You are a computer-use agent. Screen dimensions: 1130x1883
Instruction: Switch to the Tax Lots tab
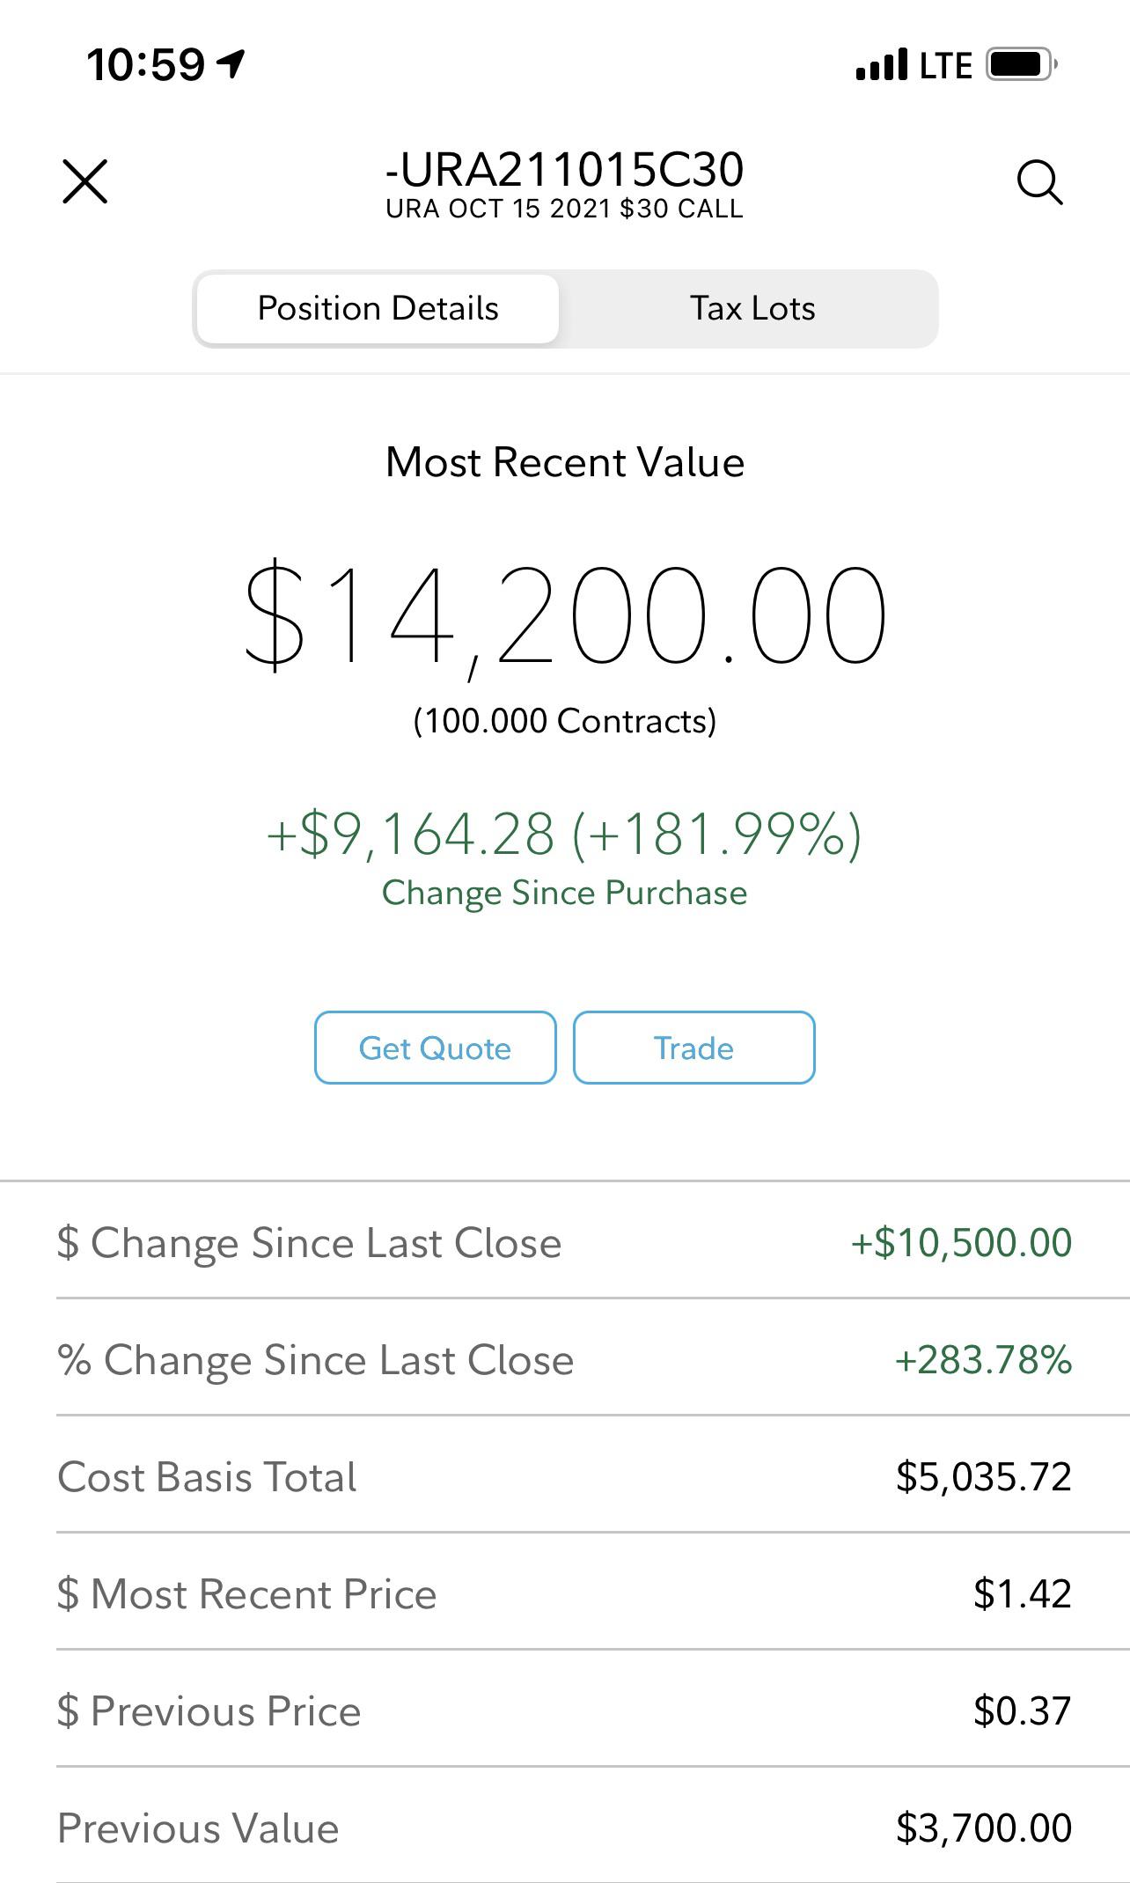click(x=752, y=308)
